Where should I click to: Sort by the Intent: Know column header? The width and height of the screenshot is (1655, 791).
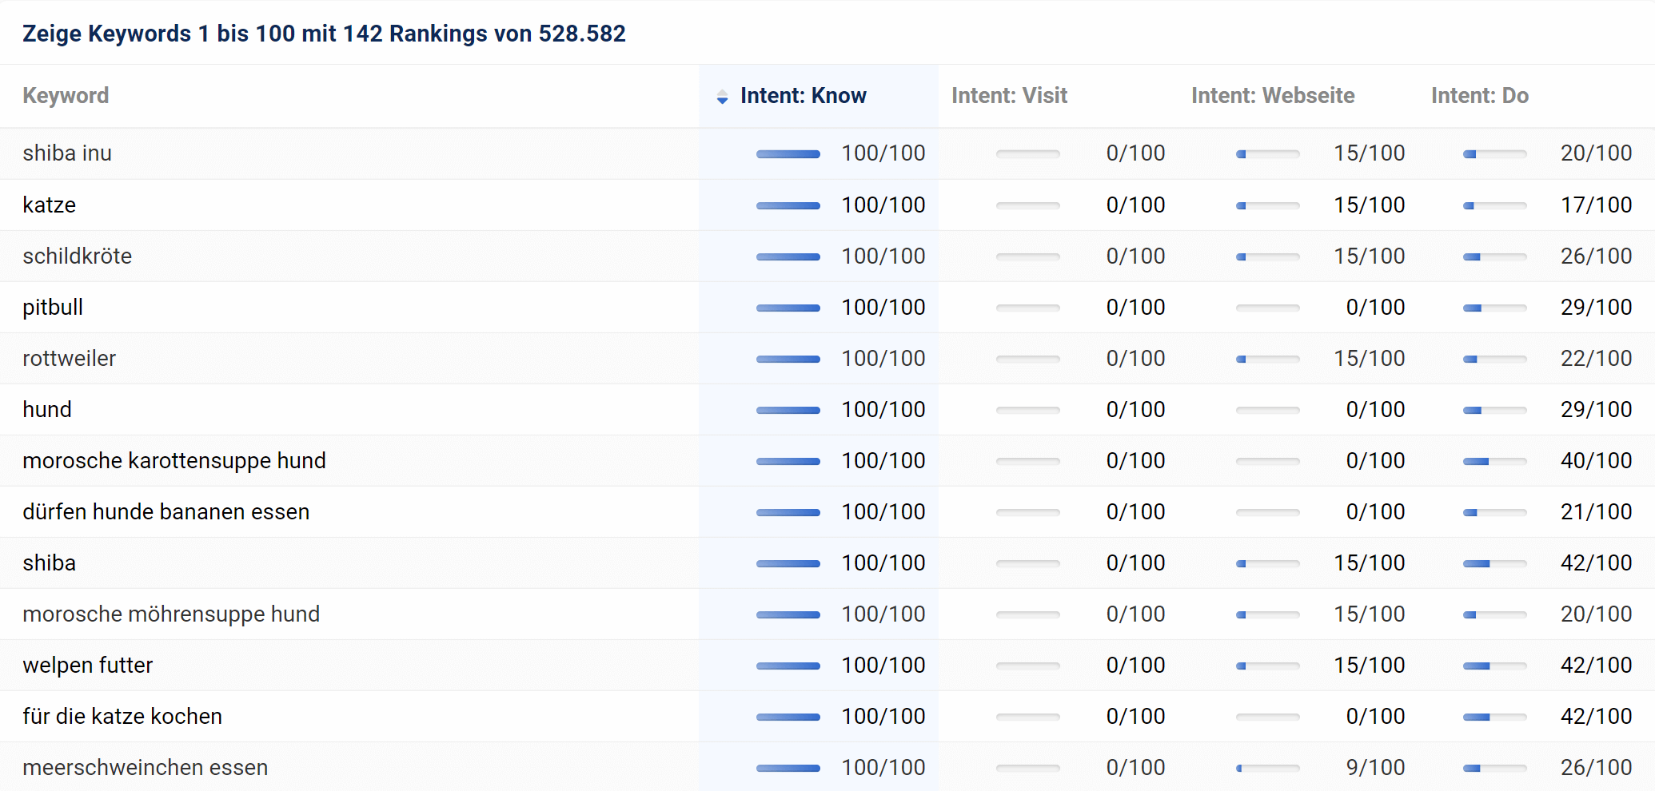pyautogui.click(x=803, y=96)
